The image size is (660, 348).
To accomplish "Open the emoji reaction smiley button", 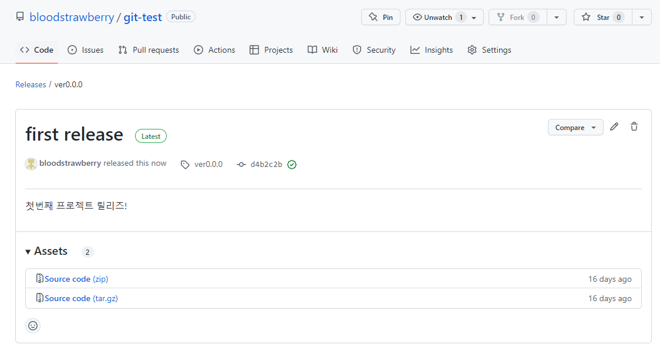I will pyautogui.click(x=33, y=326).
